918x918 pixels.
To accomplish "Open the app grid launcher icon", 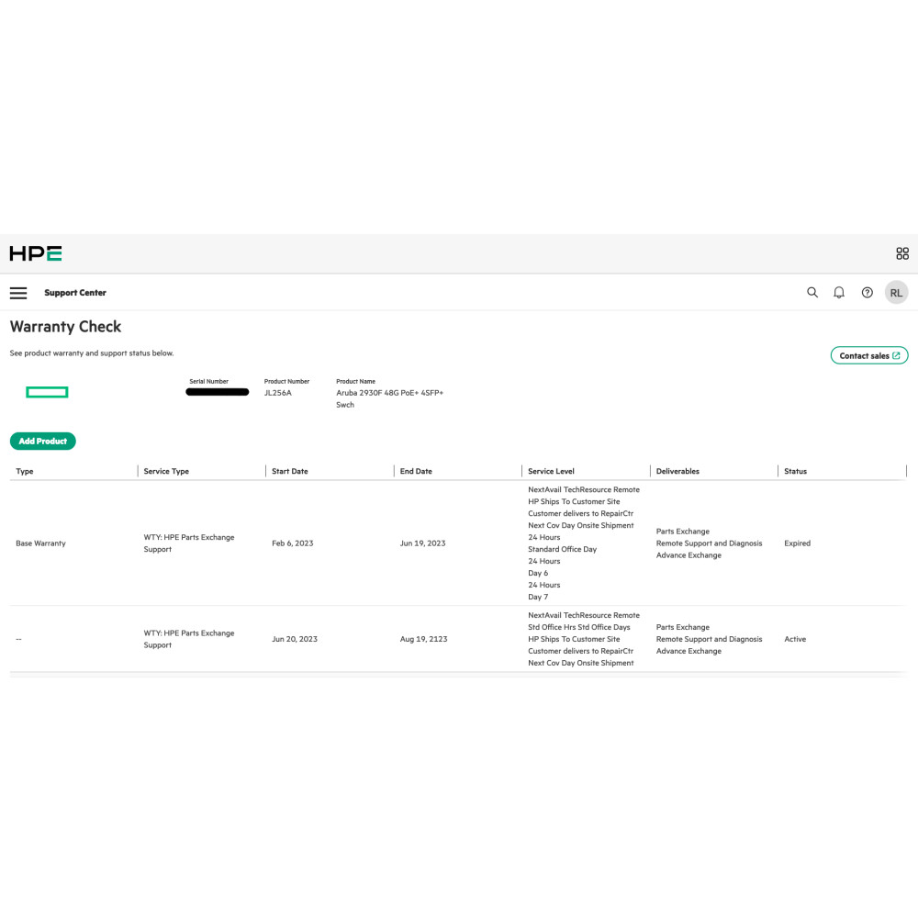I will pos(901,253).
